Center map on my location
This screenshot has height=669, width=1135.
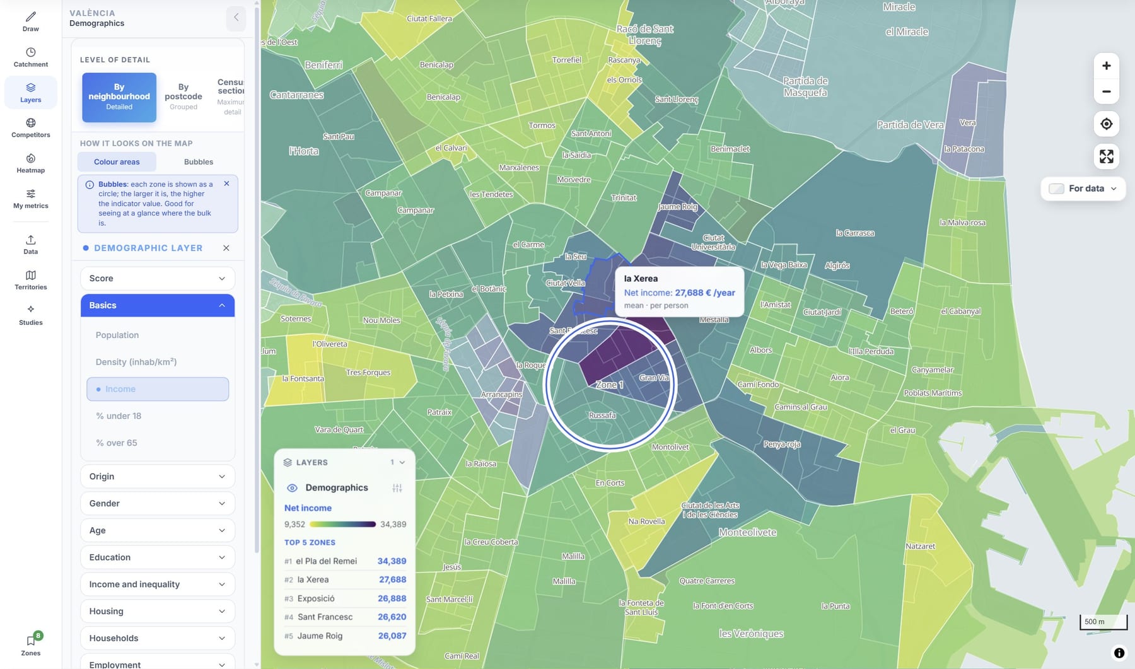[1106, 124]
